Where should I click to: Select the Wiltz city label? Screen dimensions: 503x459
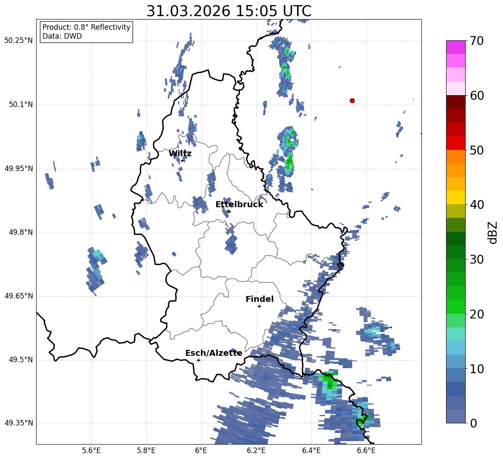180,153
